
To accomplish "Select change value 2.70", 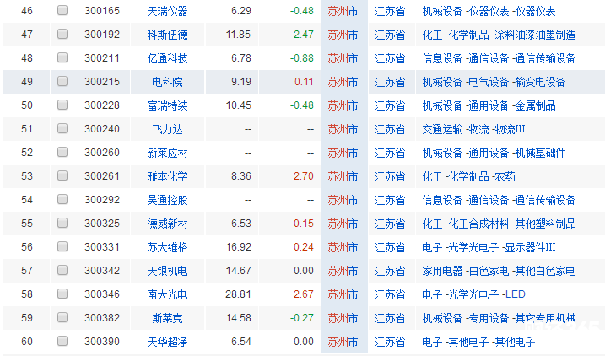I will [303, 175].
